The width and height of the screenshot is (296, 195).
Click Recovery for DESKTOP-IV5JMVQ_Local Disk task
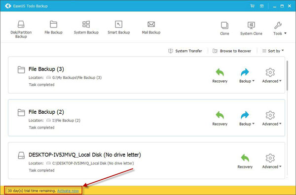coord(245,162)
